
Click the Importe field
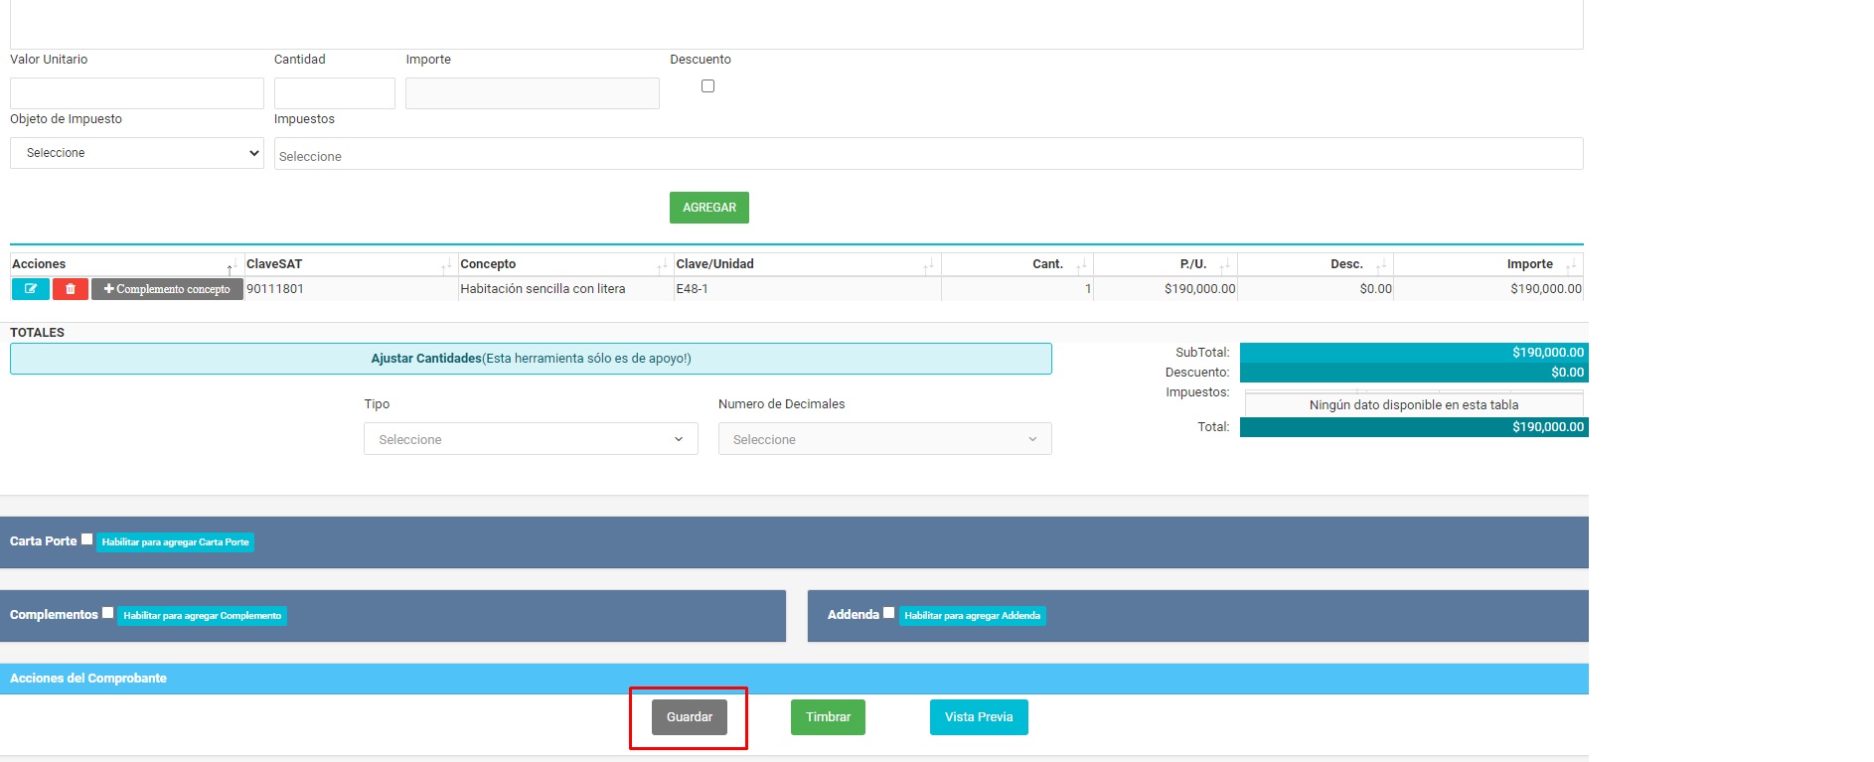(x=533, y=93)
